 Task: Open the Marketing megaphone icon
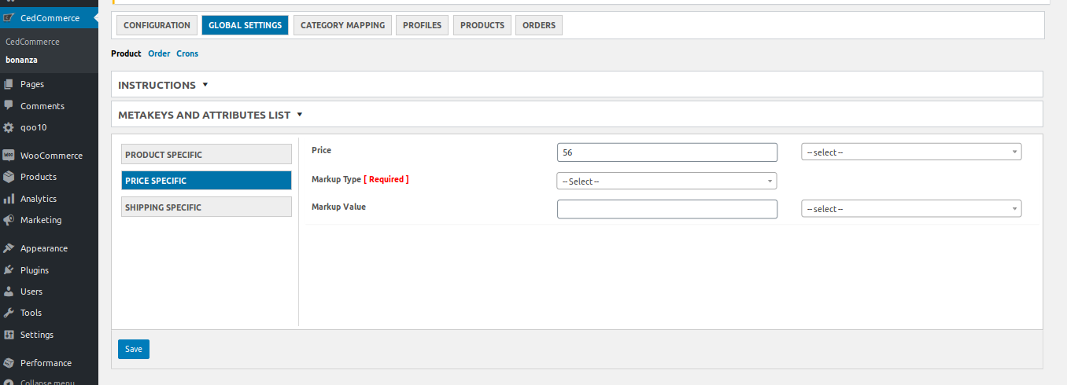coord(9,220)
